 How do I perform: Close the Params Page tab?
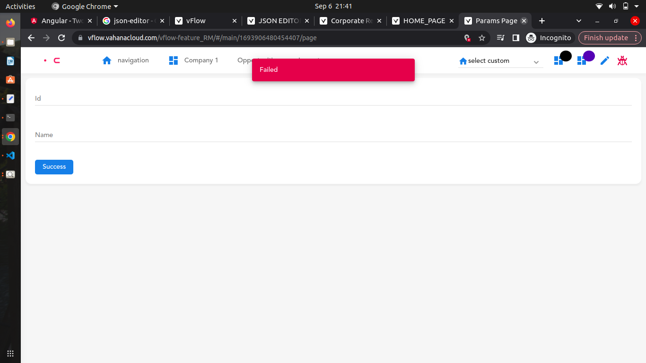point(524,21)
